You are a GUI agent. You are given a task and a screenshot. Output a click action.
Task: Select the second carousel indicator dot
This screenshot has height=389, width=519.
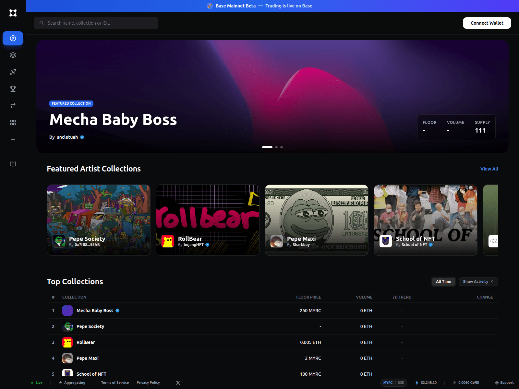[276, 147]
